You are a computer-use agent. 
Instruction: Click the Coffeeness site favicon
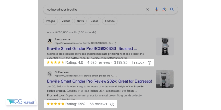click(49, 74)
